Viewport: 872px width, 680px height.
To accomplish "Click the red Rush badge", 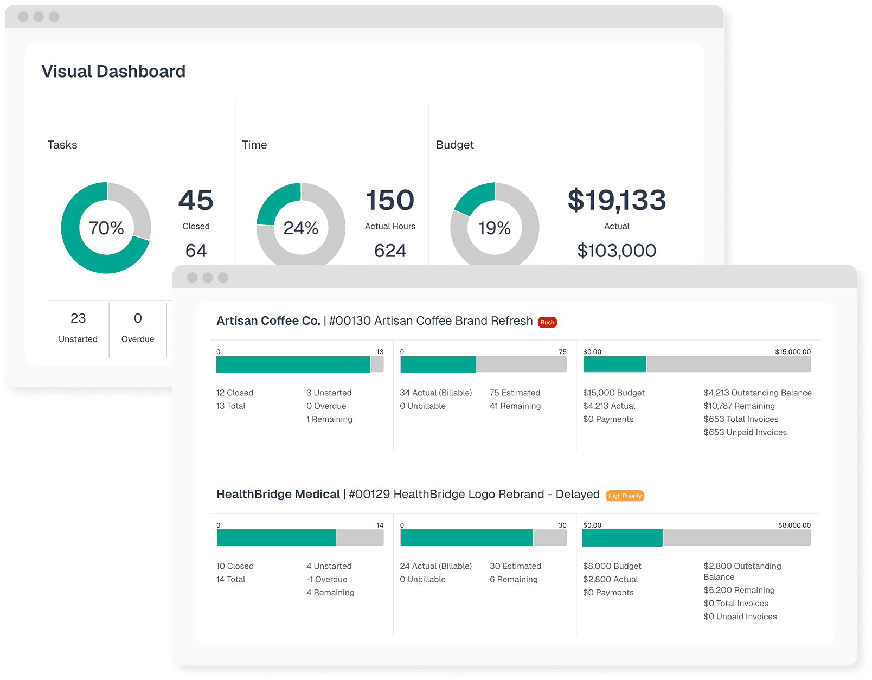I will 547,322.
